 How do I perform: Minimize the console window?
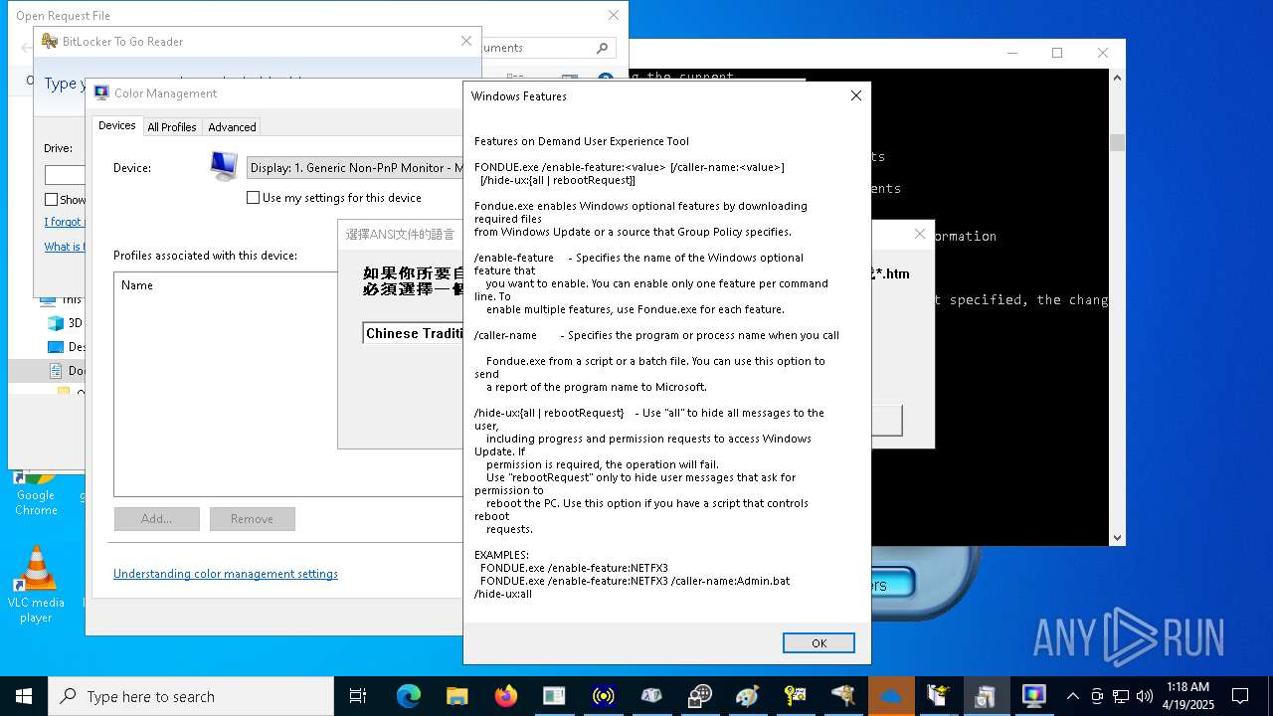click(x=1012, y=53)
